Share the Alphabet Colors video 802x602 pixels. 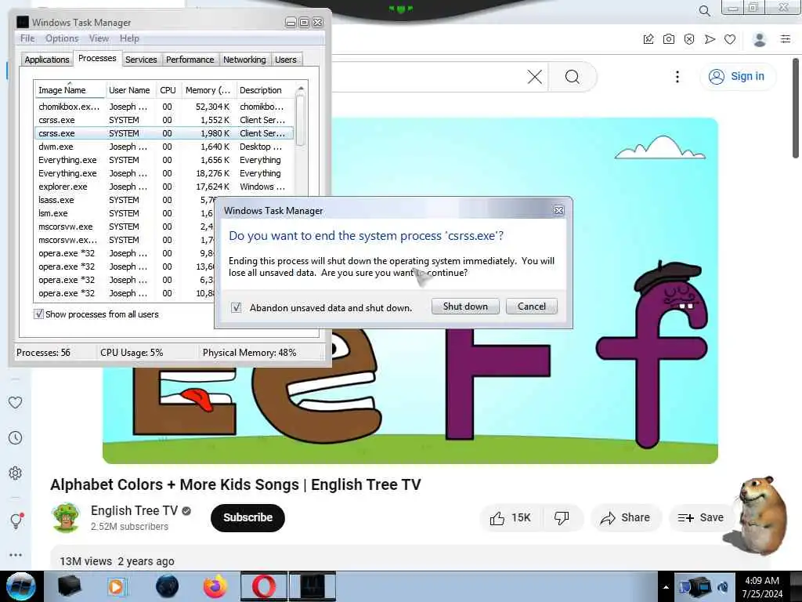point(626,517)
